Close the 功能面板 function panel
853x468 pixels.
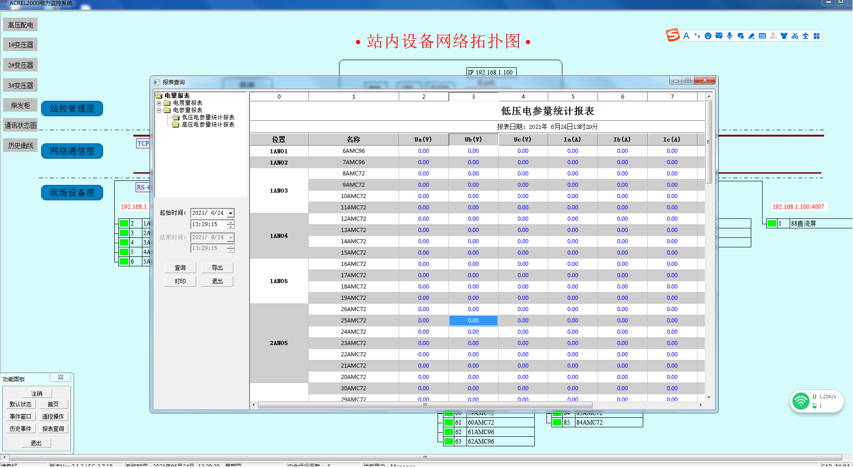tap(61, 377)
